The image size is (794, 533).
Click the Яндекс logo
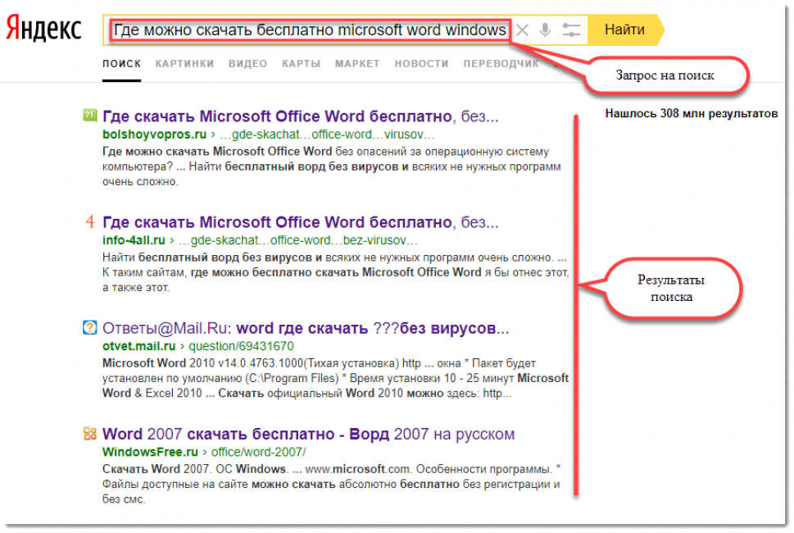pyautogui.click(x=43, y=29)
